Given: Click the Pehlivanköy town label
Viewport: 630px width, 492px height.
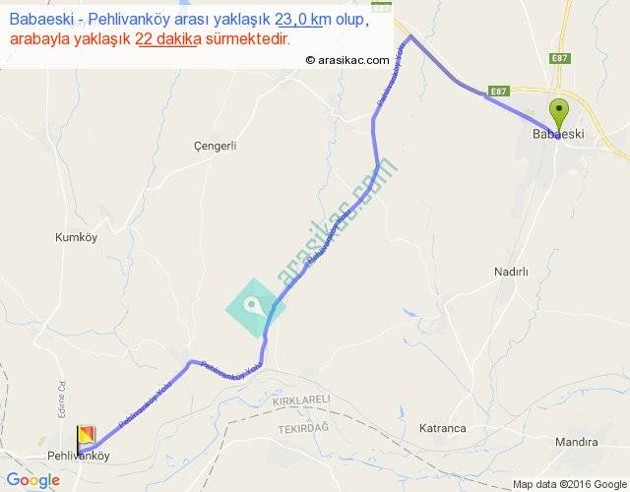Looking at the screenshot, I should 79,456.
